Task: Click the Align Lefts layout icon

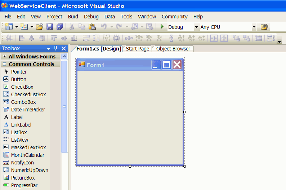Action: (x=21, y=38)
